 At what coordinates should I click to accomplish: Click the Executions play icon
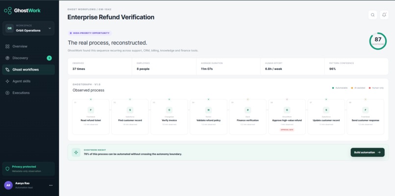click(x=7, y=93)
